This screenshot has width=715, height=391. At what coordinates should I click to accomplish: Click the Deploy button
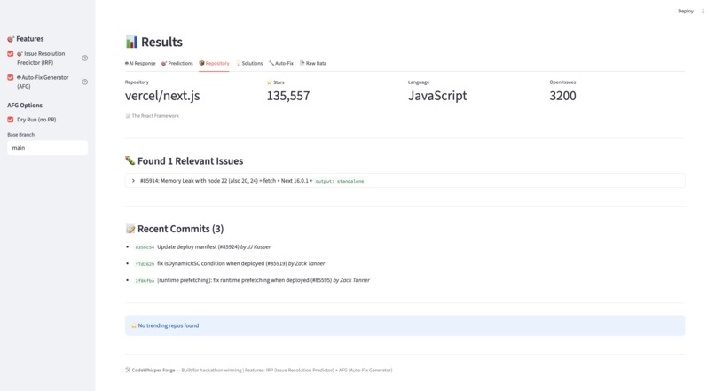pos(686,11)
